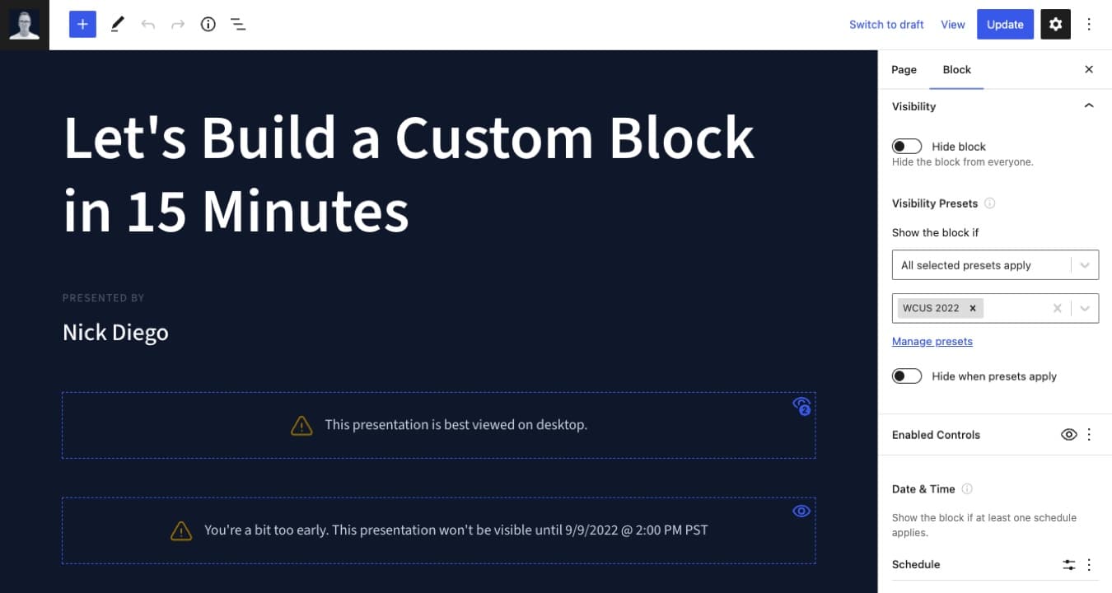
Task: Click the Redo arrow
Action: [x=177, y=24]
